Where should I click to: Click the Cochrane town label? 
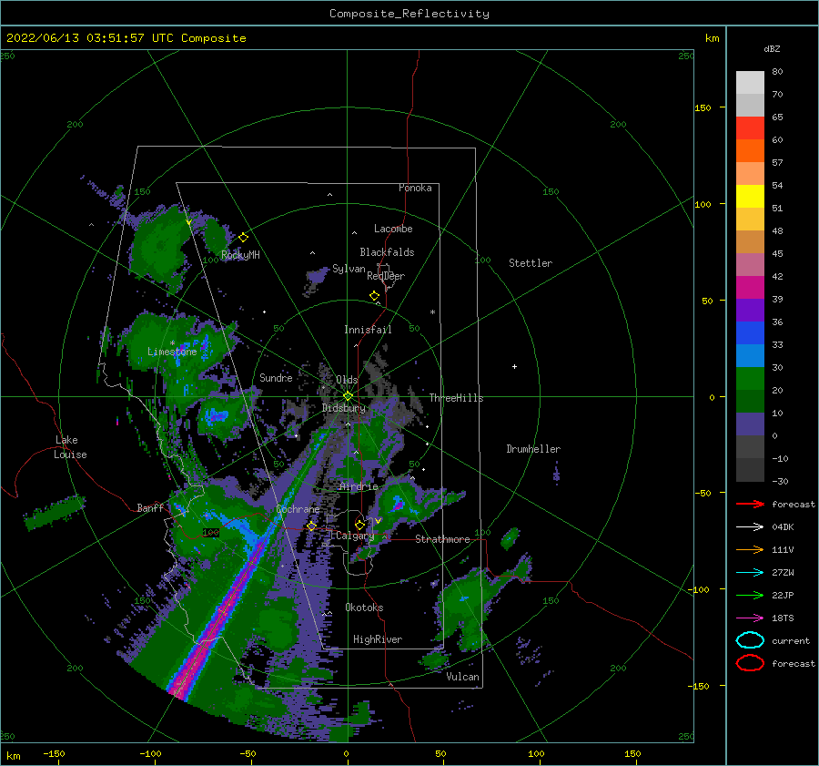click(x=298, y=509)
